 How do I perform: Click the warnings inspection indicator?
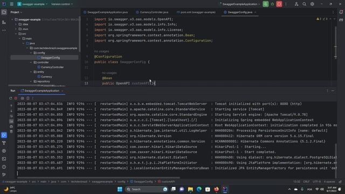[x=322, y=19]
